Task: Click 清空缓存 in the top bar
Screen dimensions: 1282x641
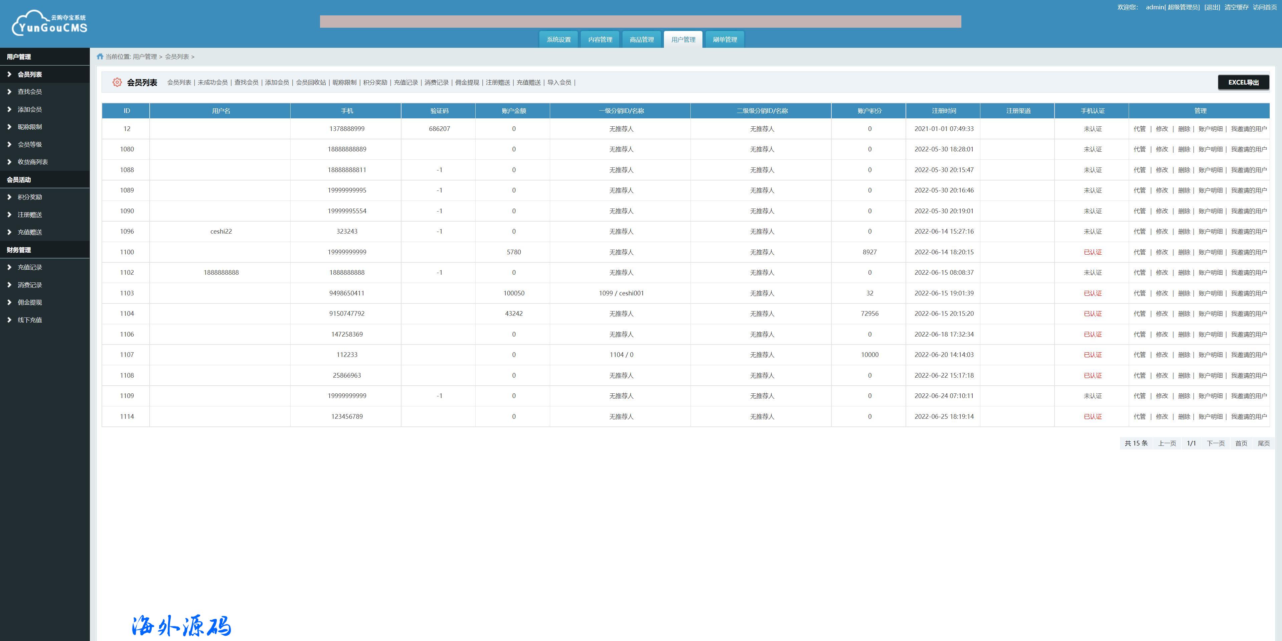Action: pyautogui.click(x=1236, y=7)
